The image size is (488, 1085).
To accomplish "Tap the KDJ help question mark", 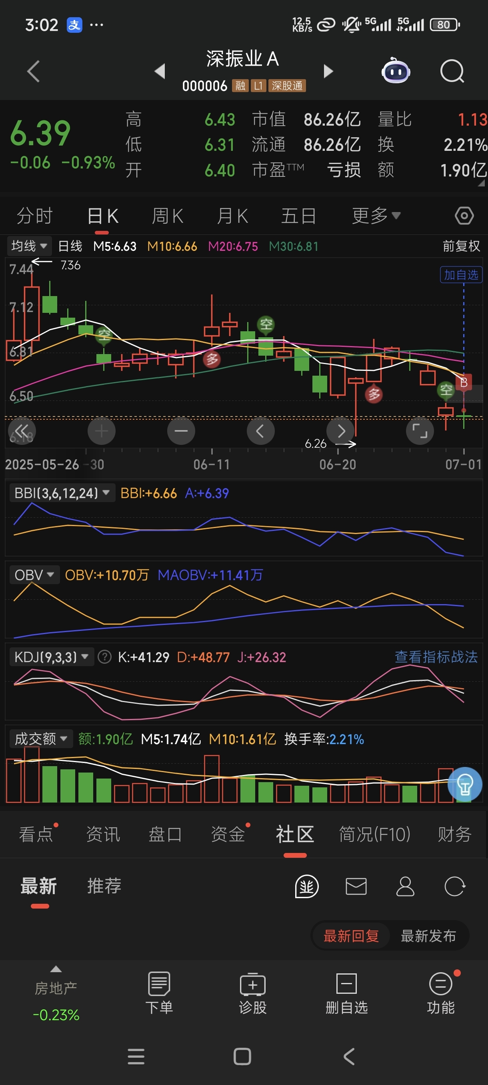I will (x=104, y=656).
